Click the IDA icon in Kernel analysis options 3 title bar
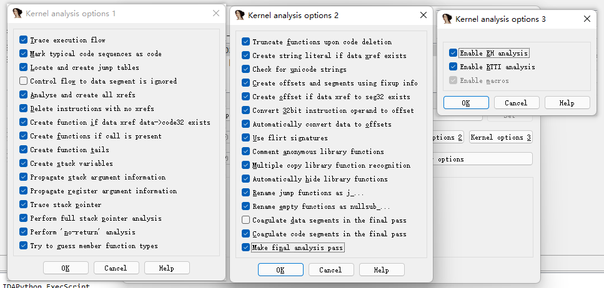 [x=447, y=19]
